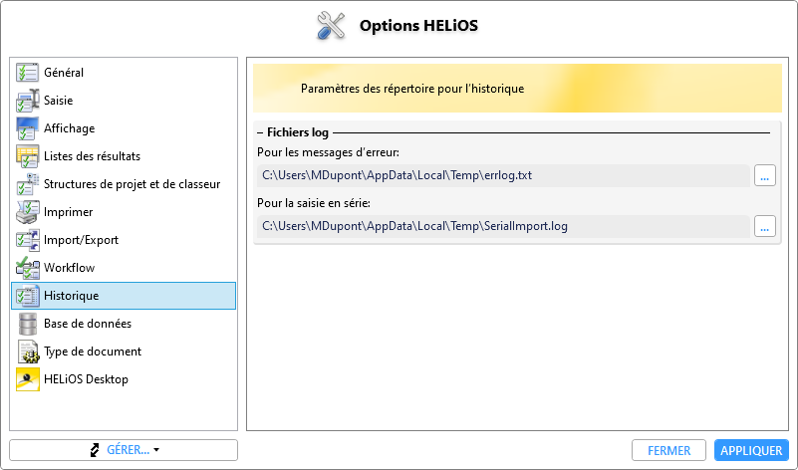
Task: Collapse the Fichiers log section
Action: click(x=260, y=132)
